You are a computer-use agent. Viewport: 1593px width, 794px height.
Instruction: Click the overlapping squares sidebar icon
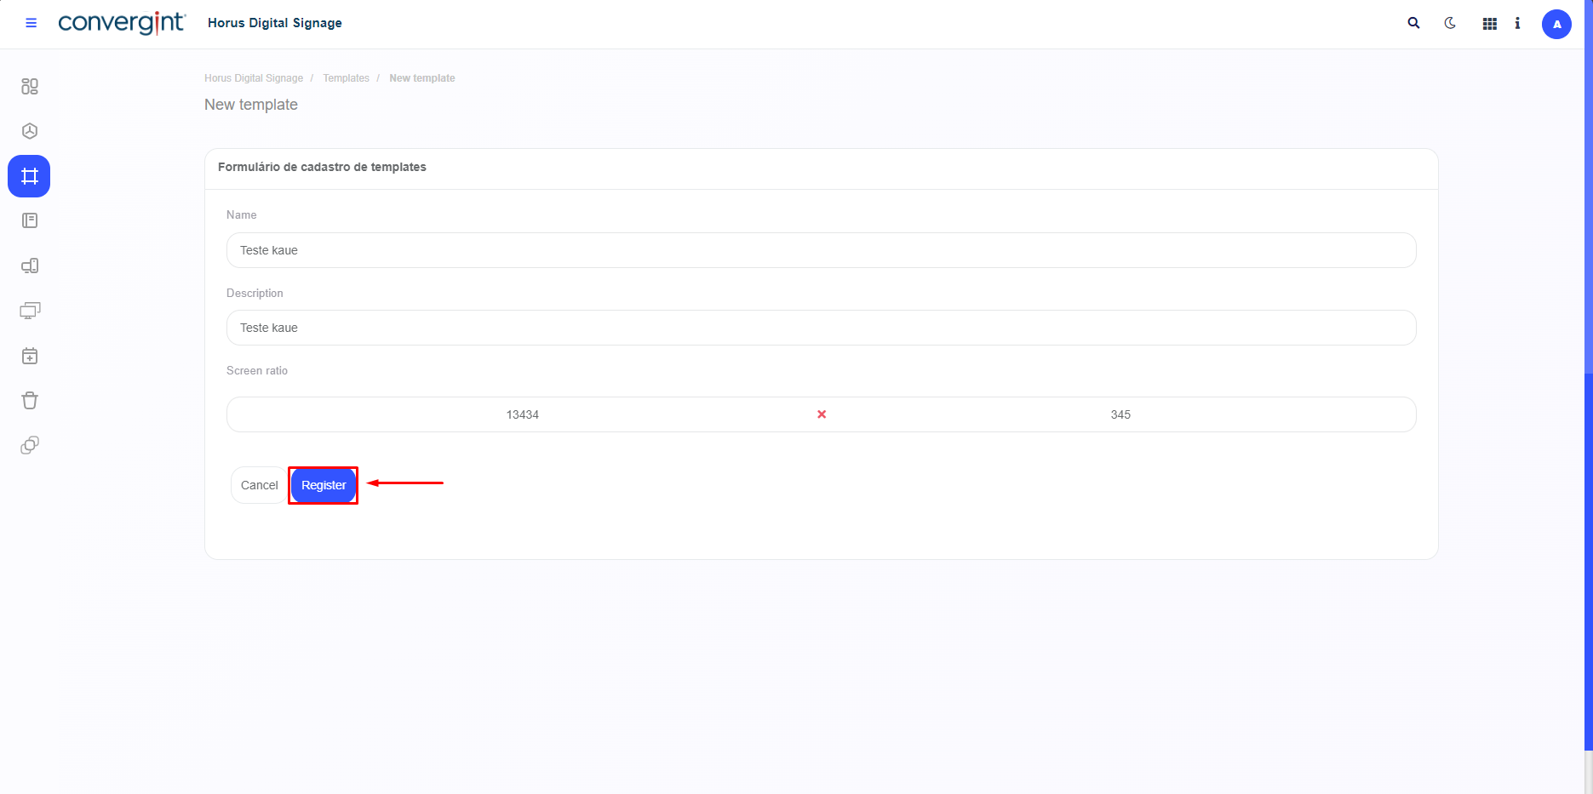[x=30, y=445]
